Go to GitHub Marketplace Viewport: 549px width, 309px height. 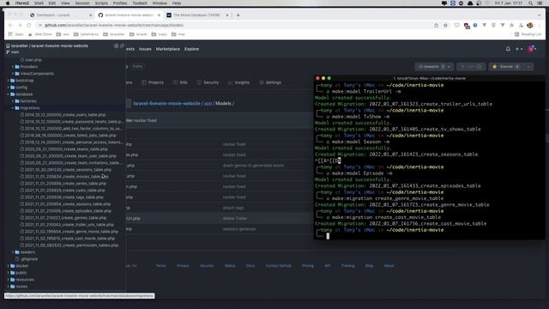pyautogui.click(x=168, y=49)
